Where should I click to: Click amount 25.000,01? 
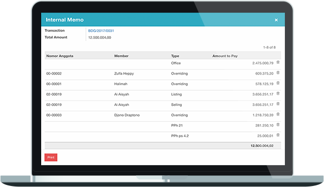pyautogui.click(x=265, y=136)
